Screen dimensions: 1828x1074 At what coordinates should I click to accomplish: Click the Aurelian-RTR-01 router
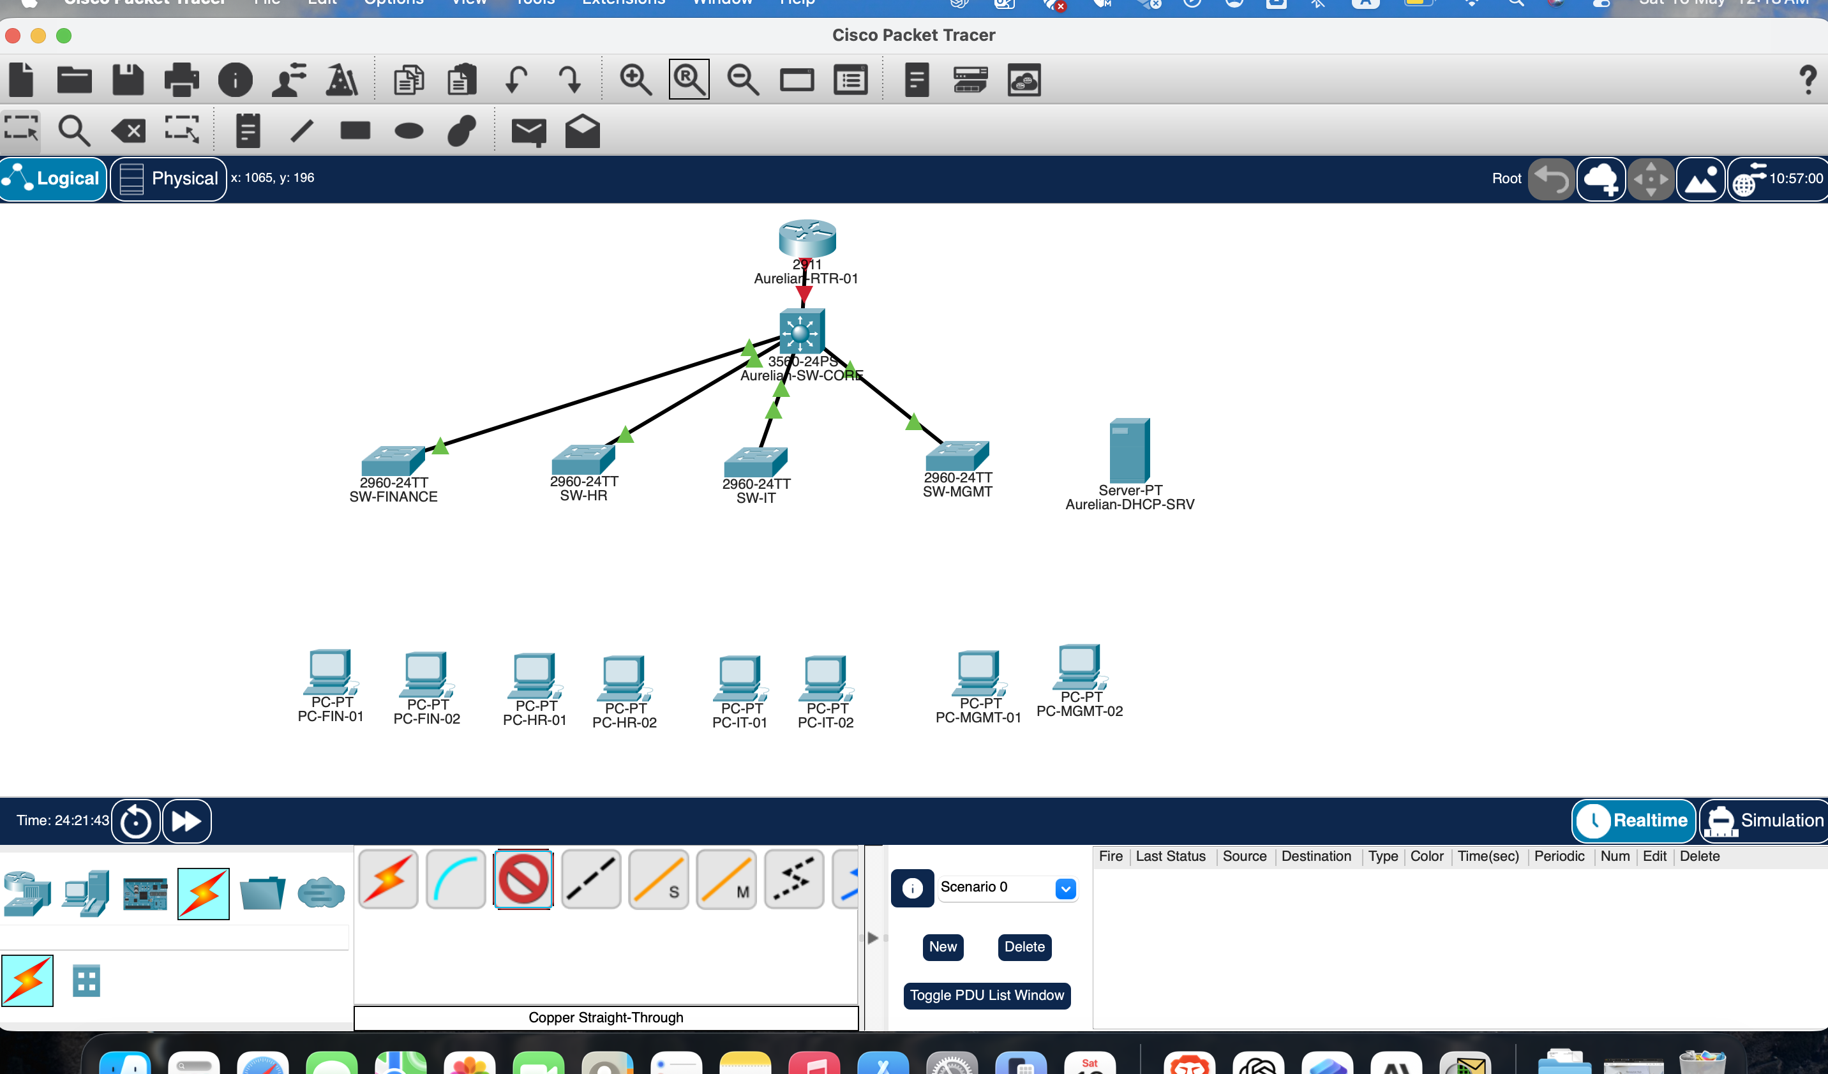(x=807, y=239)
